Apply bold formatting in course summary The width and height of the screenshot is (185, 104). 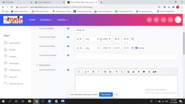[93, 72]
